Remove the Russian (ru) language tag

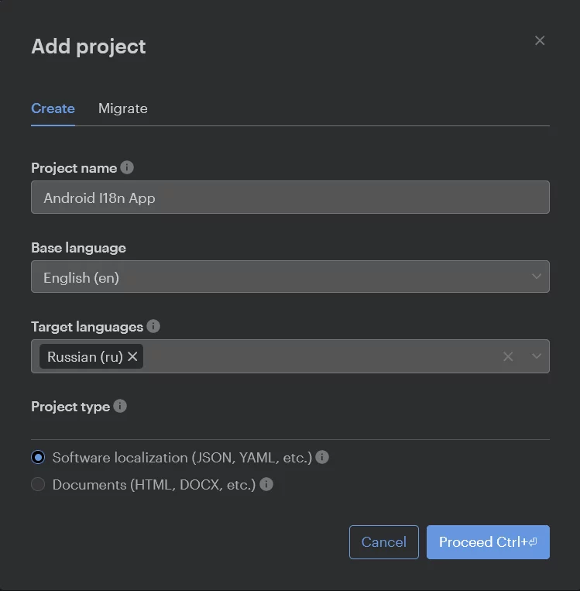132,356
